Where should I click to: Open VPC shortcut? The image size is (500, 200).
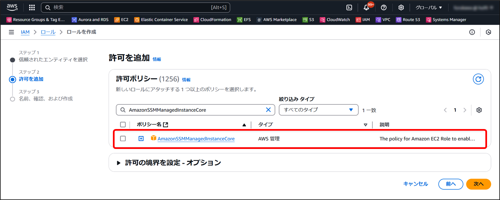(383, 20)
